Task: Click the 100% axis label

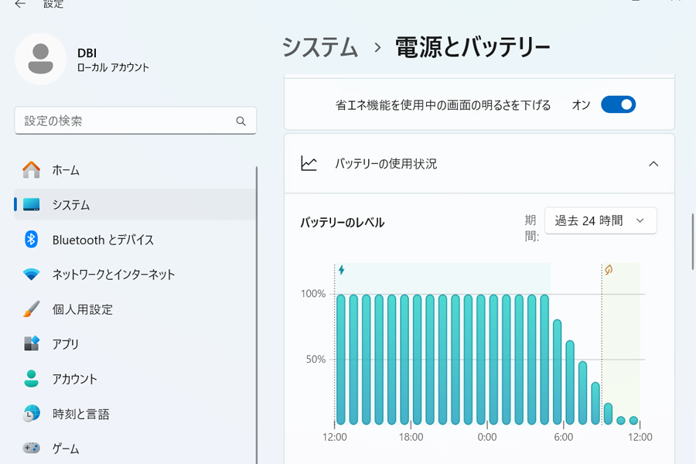Action: point(313,294)
